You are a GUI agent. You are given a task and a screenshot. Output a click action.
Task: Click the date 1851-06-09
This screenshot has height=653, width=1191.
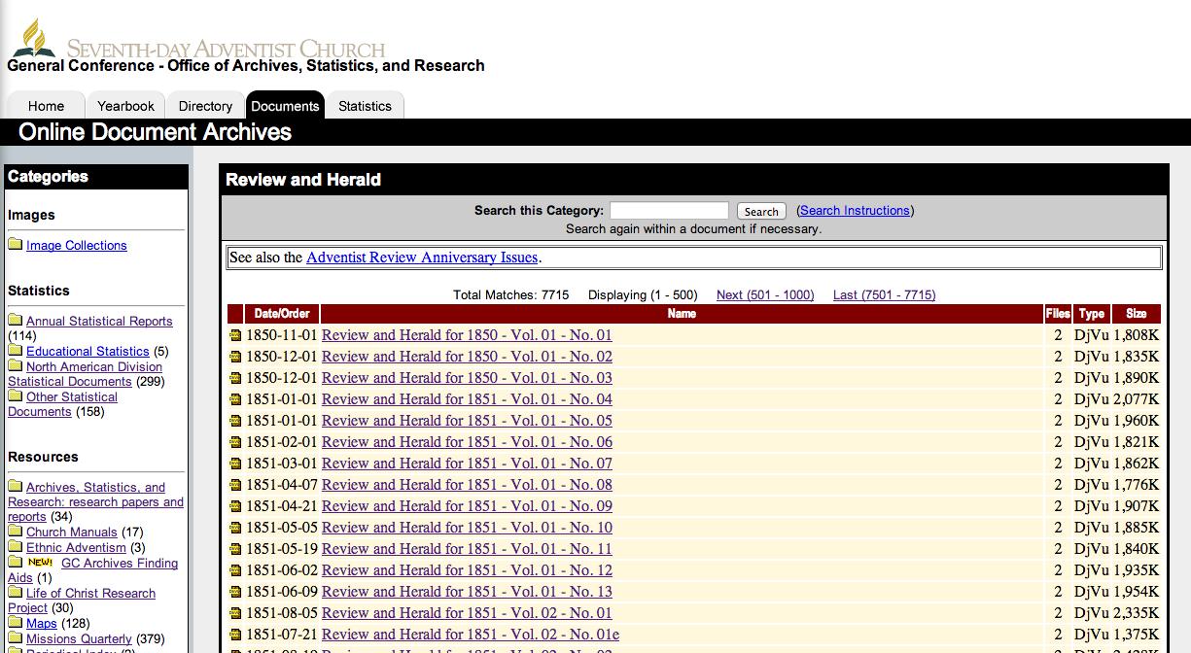tap(282, 592)
